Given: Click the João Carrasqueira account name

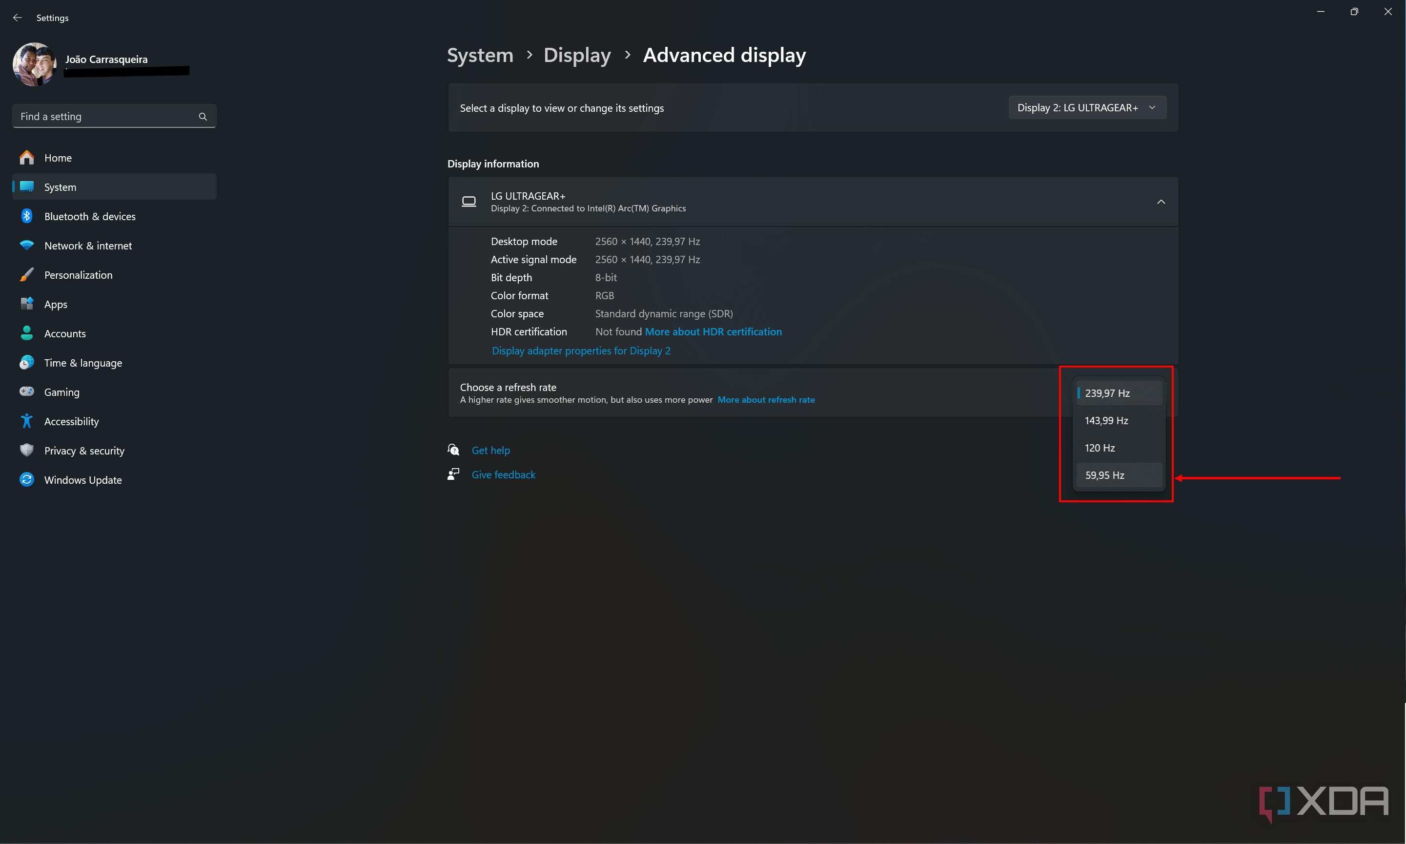Looking at the screenshot, I should (106, 59).
